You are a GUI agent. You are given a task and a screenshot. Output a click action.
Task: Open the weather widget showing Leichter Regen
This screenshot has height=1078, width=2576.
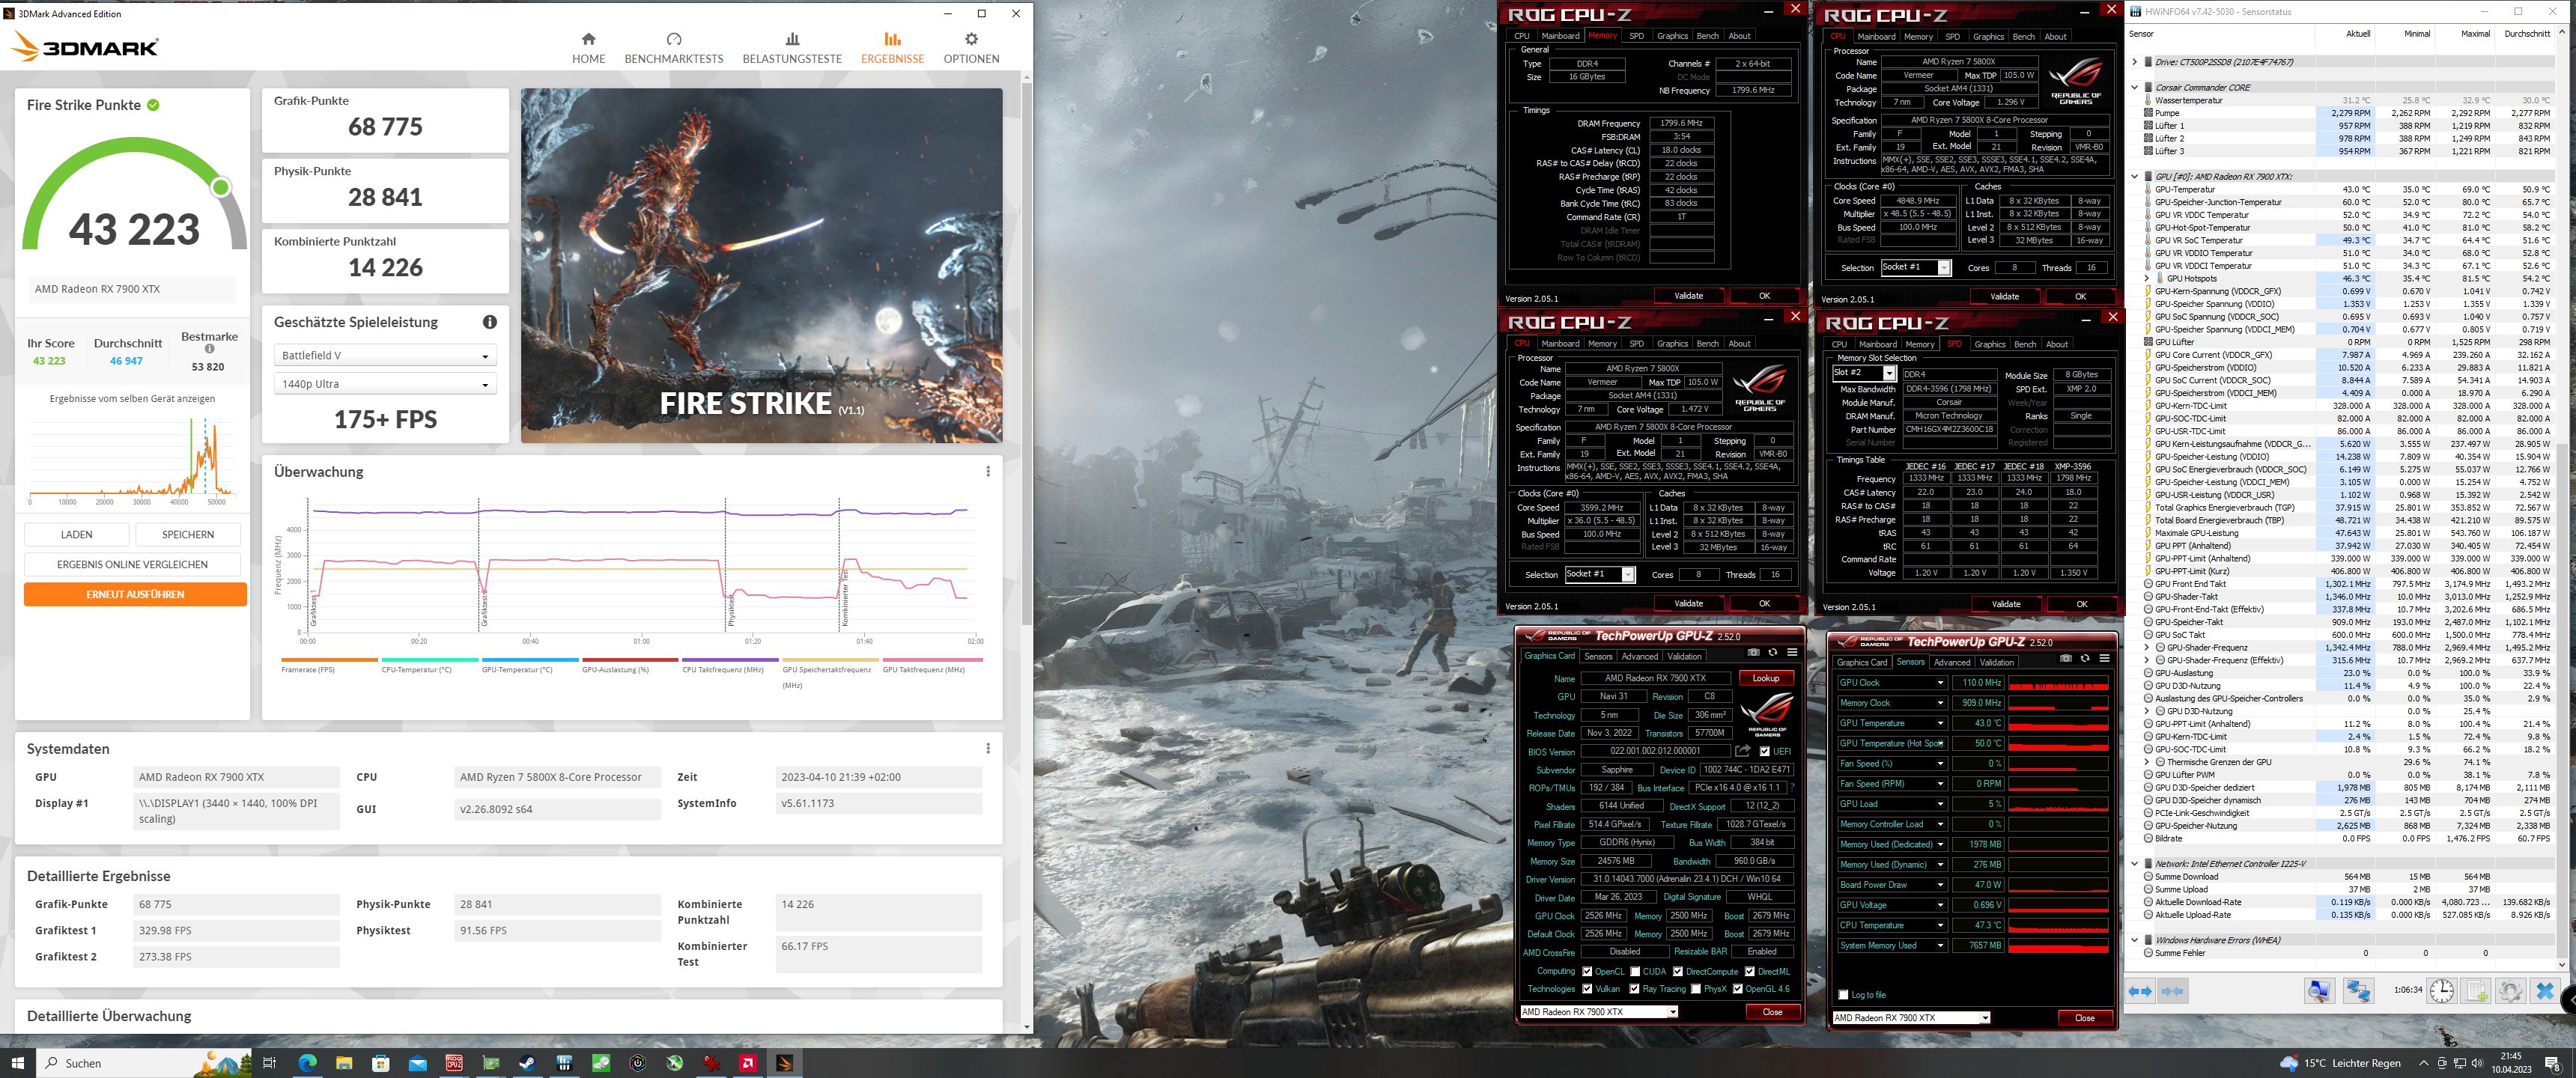pos(2339,1062)
